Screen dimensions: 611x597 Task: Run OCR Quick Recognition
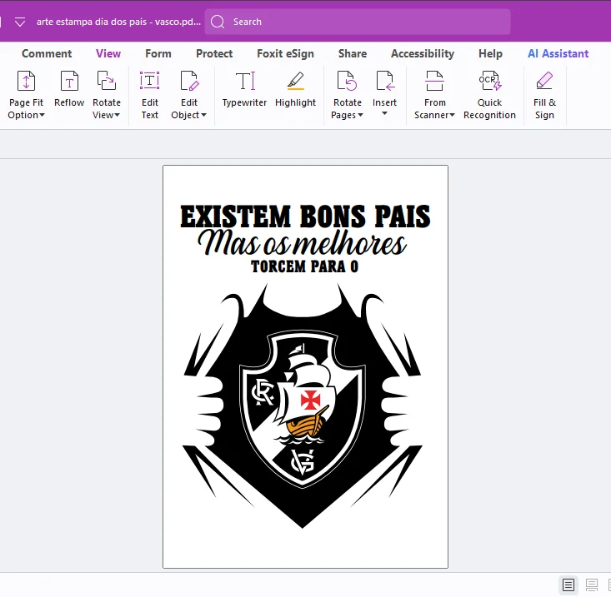tap(490, 95)
